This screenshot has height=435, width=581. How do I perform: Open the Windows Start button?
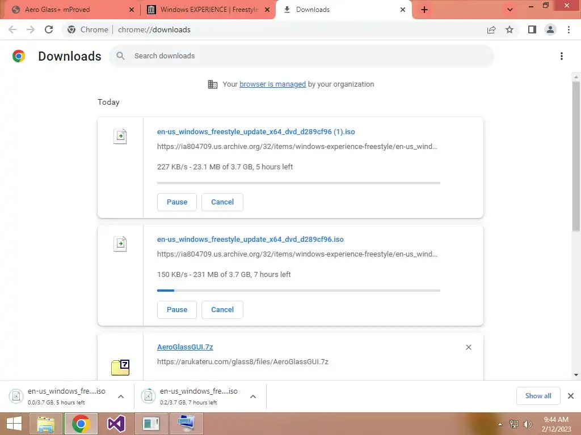pyautogui.click(x=14, y=424)
